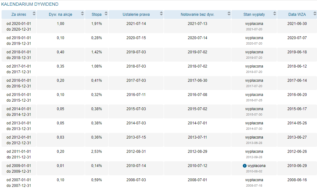Click the Ustalenie prawa header label

tap(136, 15)
